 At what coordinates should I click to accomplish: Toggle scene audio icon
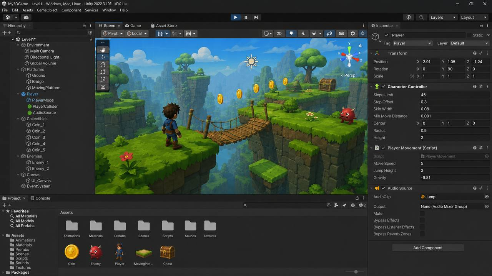pyautogui.click(x=303, y=33)
